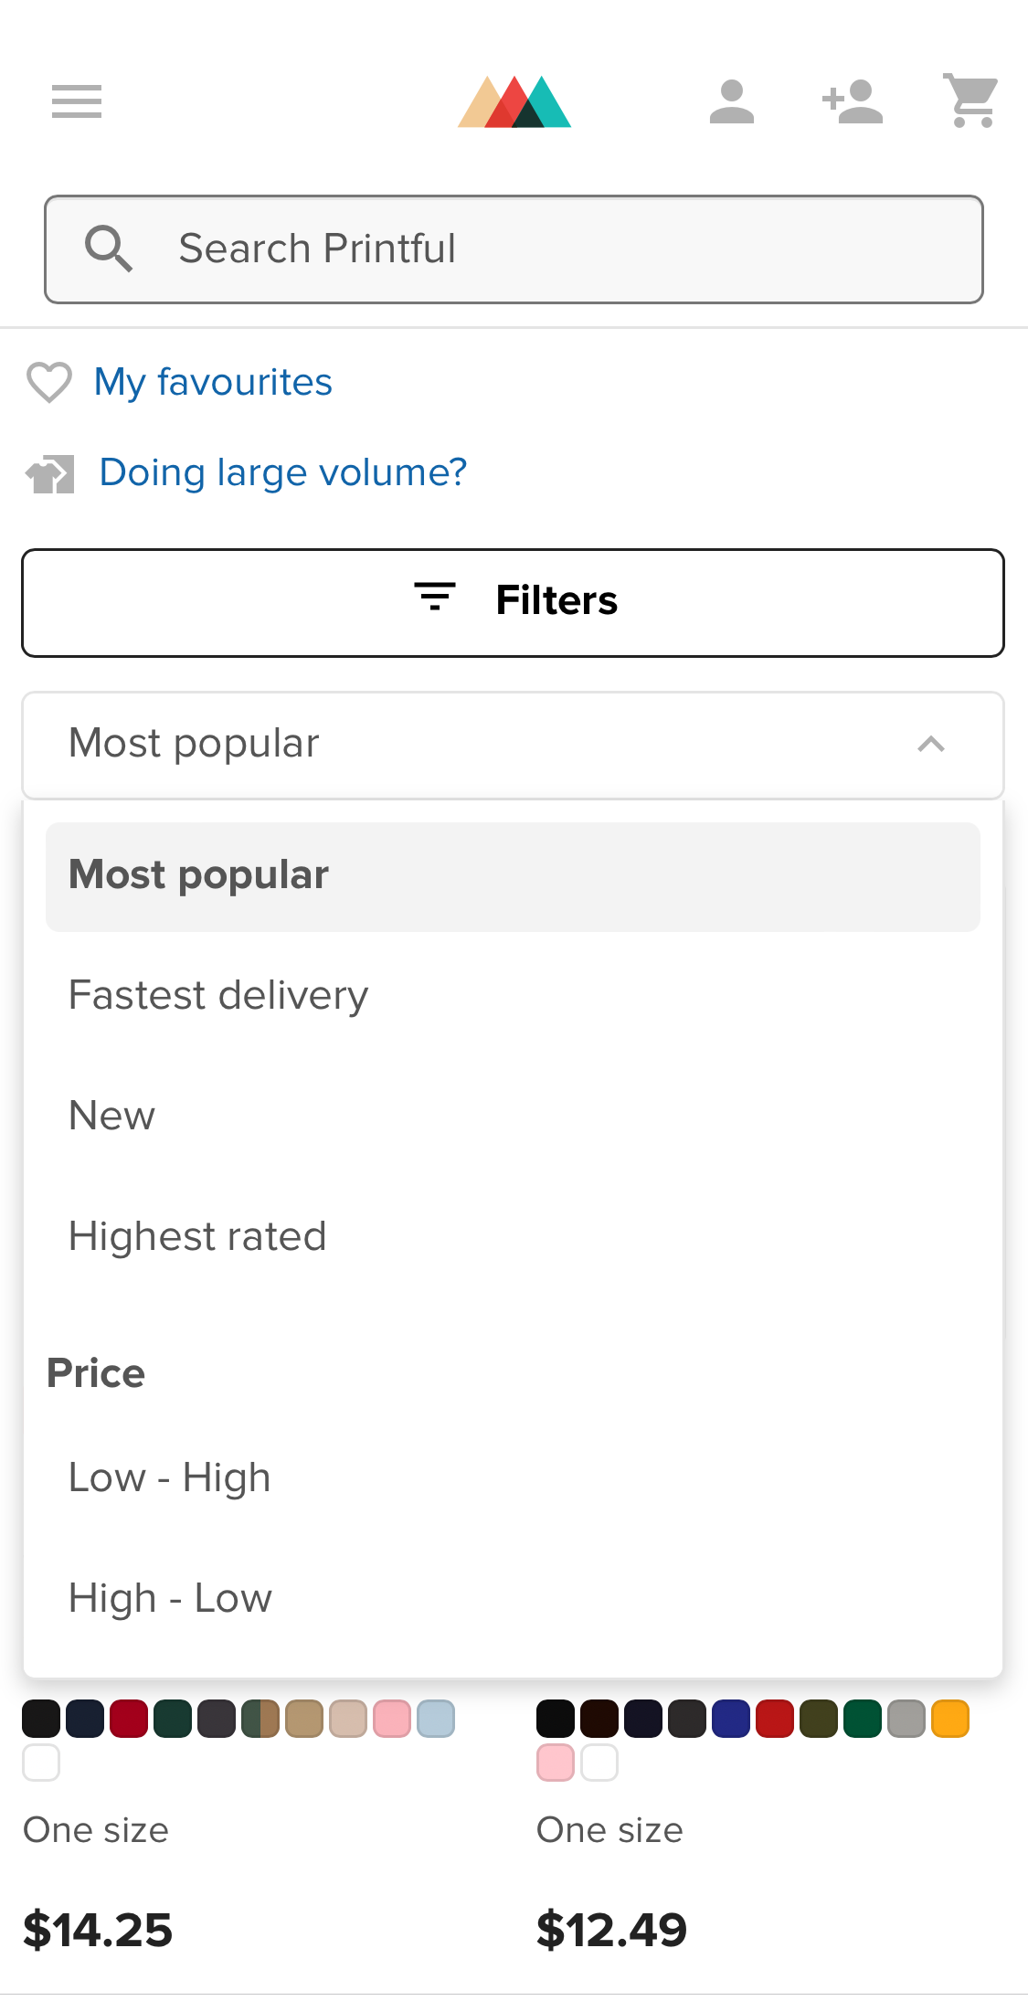Open the account profile icon
The height and width of the screenshot is (2001, 1028).
click(x=732, y=103)
